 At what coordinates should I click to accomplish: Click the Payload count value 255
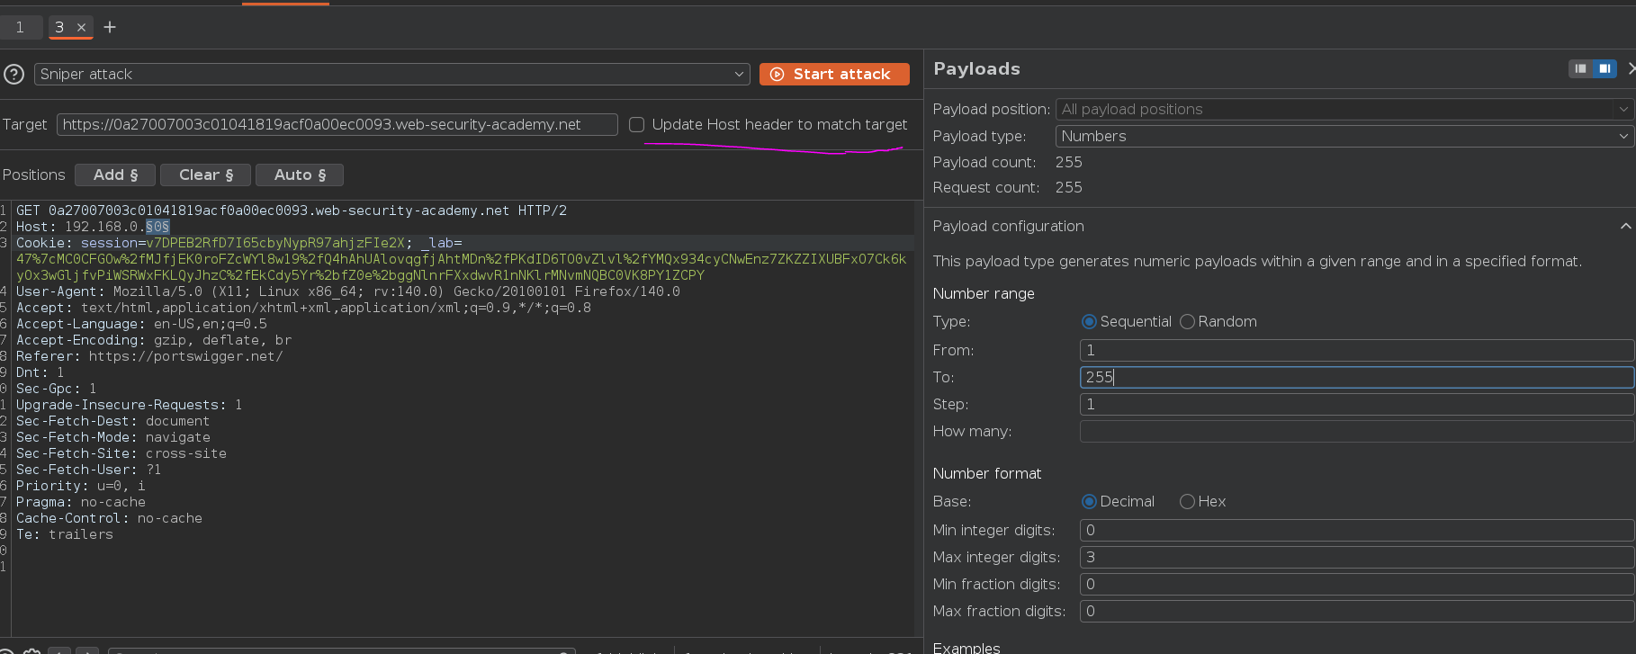point(1069,162)
